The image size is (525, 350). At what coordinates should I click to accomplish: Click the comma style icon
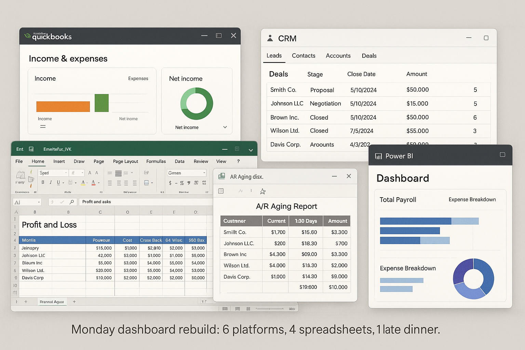(x=189, y=183)
